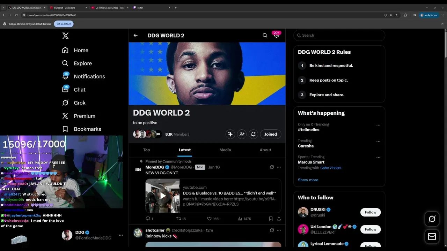
Task: Toggle community notification bell
Action: (253, 134)
